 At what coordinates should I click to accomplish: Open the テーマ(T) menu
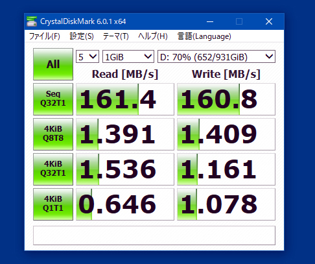(x=116, y=36)
